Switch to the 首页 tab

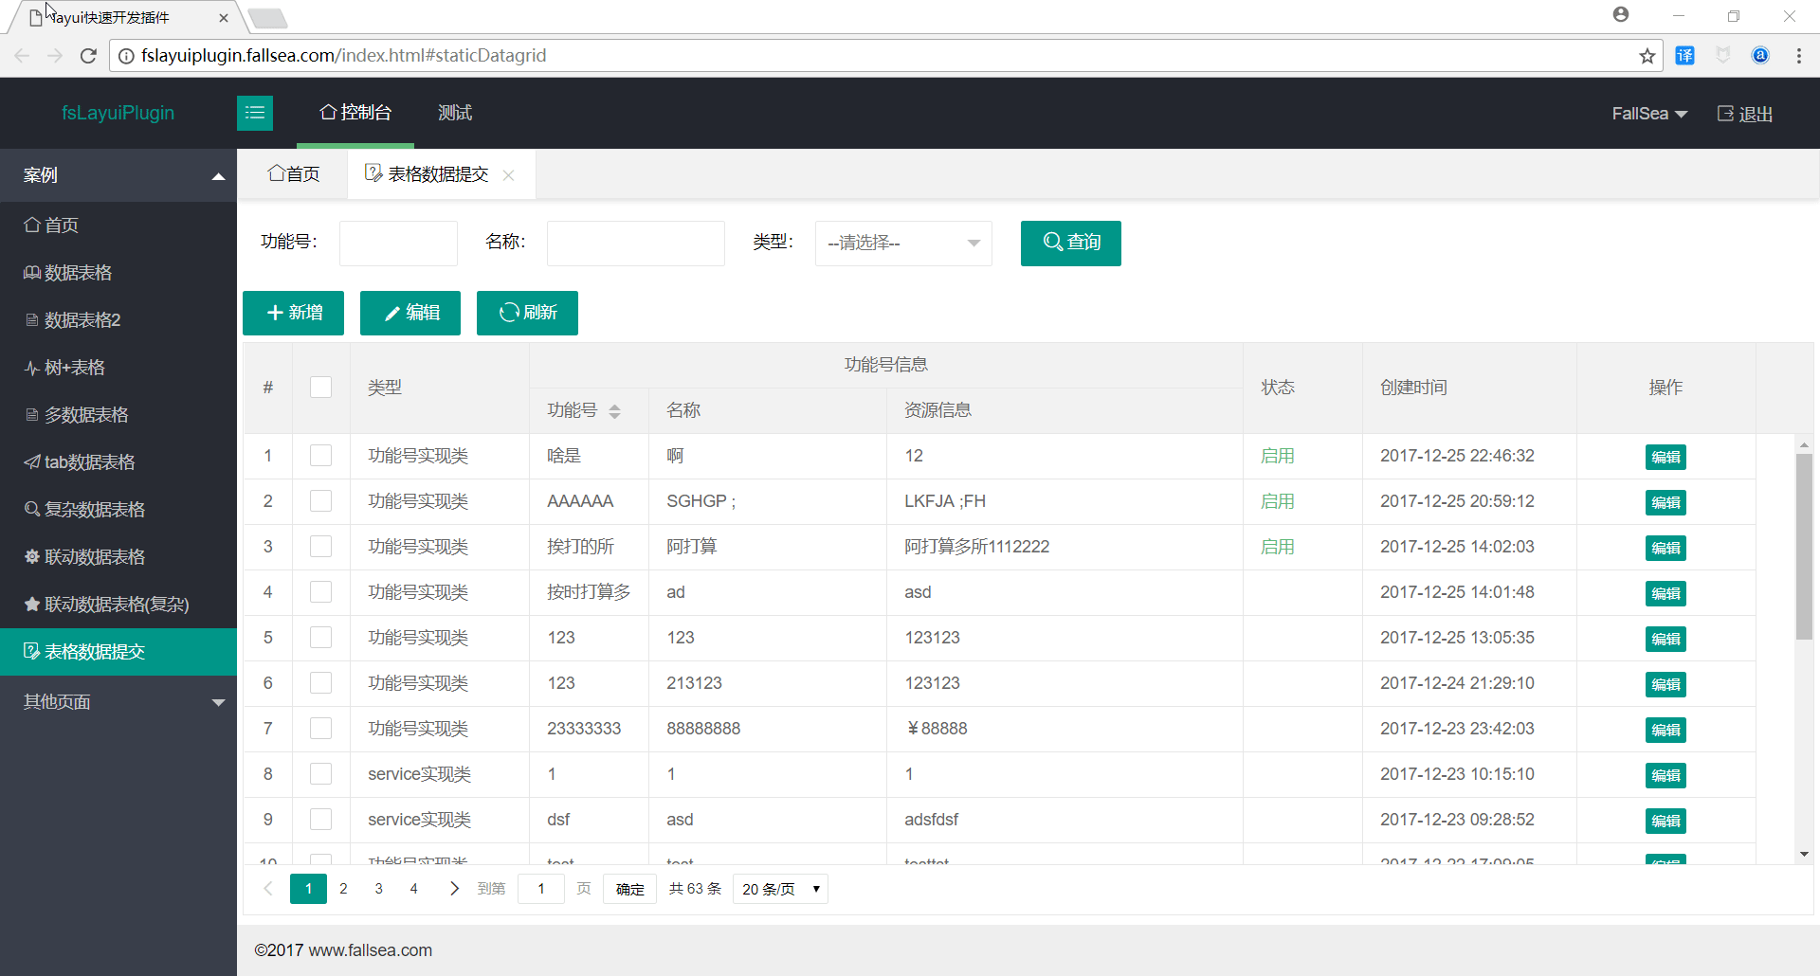coord(294,174)
